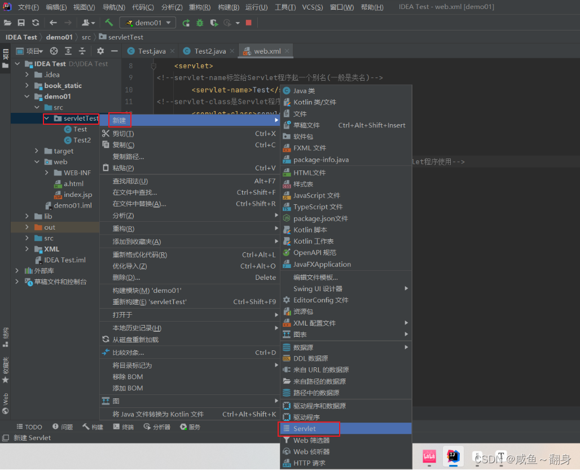The image size is (580, 470).
Task: Open the demo01 run configuration dropdown
Action: click(148, 23)
